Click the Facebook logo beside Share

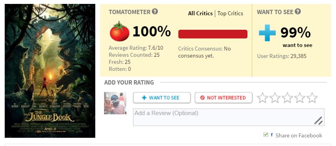point(271,135)
